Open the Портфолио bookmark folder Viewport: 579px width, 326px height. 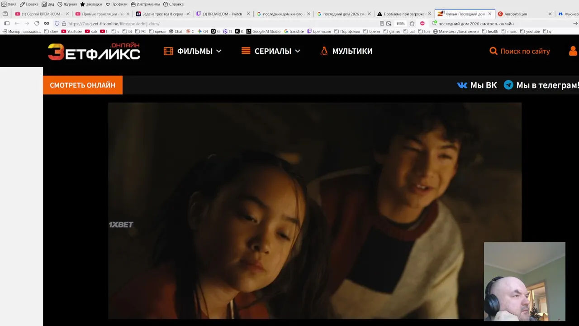pos(347,32)
